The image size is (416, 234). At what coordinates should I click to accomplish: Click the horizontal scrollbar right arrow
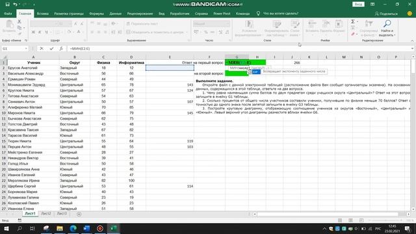[x=408, y=214]
